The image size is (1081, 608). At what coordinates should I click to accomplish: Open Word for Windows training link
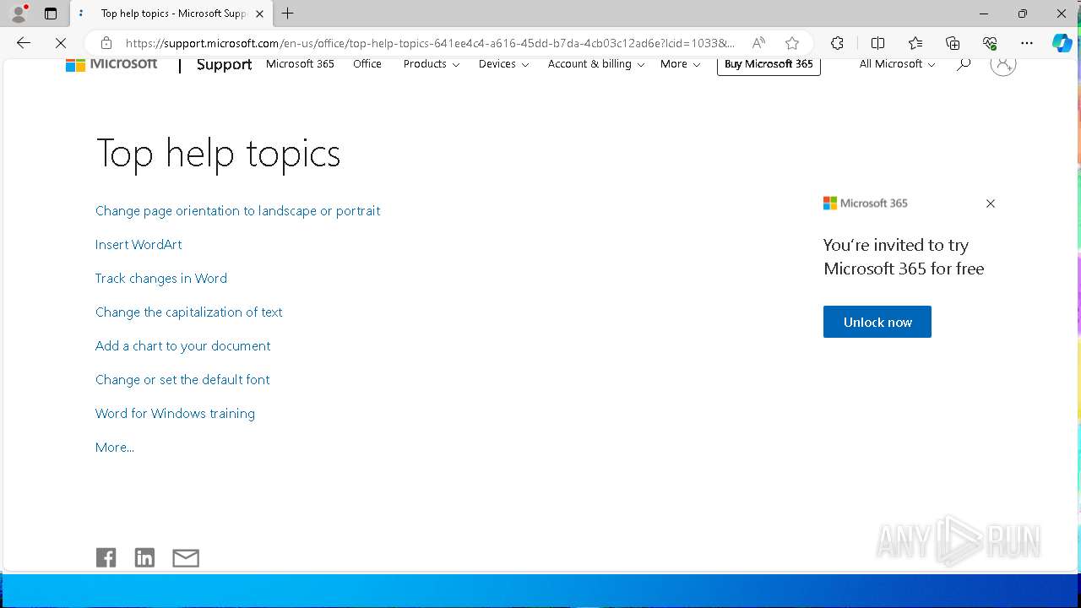175,414
